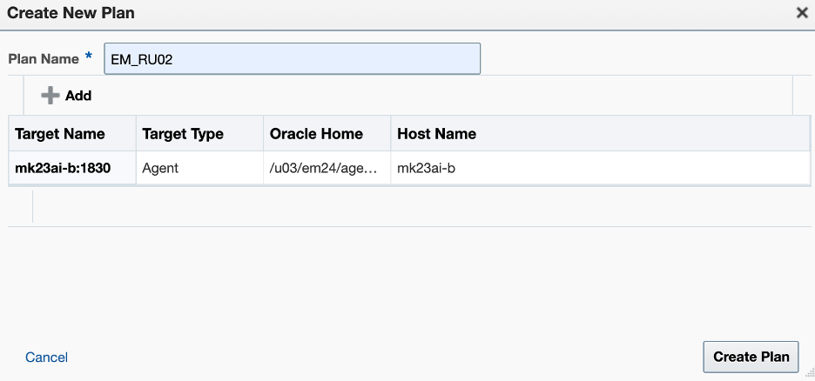Click the Plan Name field label

tap(44, 58)
